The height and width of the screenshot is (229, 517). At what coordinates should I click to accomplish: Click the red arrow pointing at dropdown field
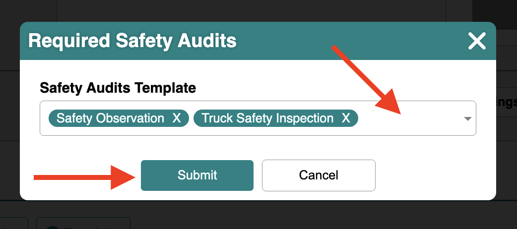point(367,80)
